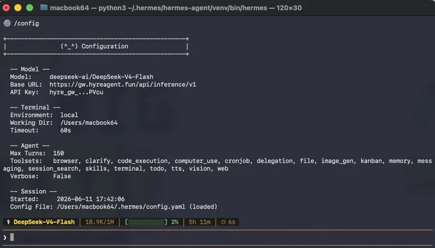Click "web" in the Toolsets list
The image size is (435, 248).
[x=223, y=169]
